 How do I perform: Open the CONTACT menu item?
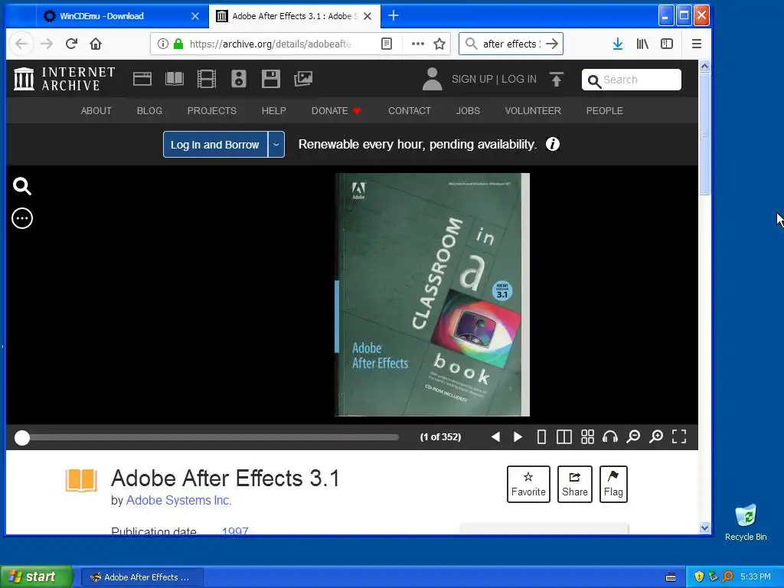409,110
